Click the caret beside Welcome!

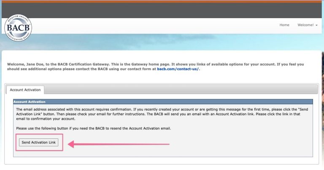pyautogui.click(x=316, y=25)
